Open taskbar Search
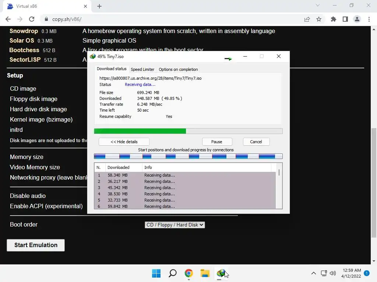This screenshot has height=282, width=377. click(173, 273)
